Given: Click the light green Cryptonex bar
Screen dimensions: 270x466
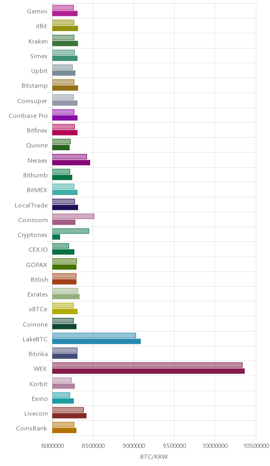Looking at the screenshot, I should pos(71,231).
